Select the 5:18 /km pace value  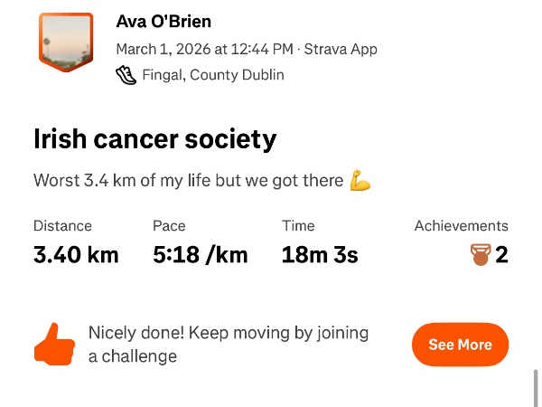(200, 255)
